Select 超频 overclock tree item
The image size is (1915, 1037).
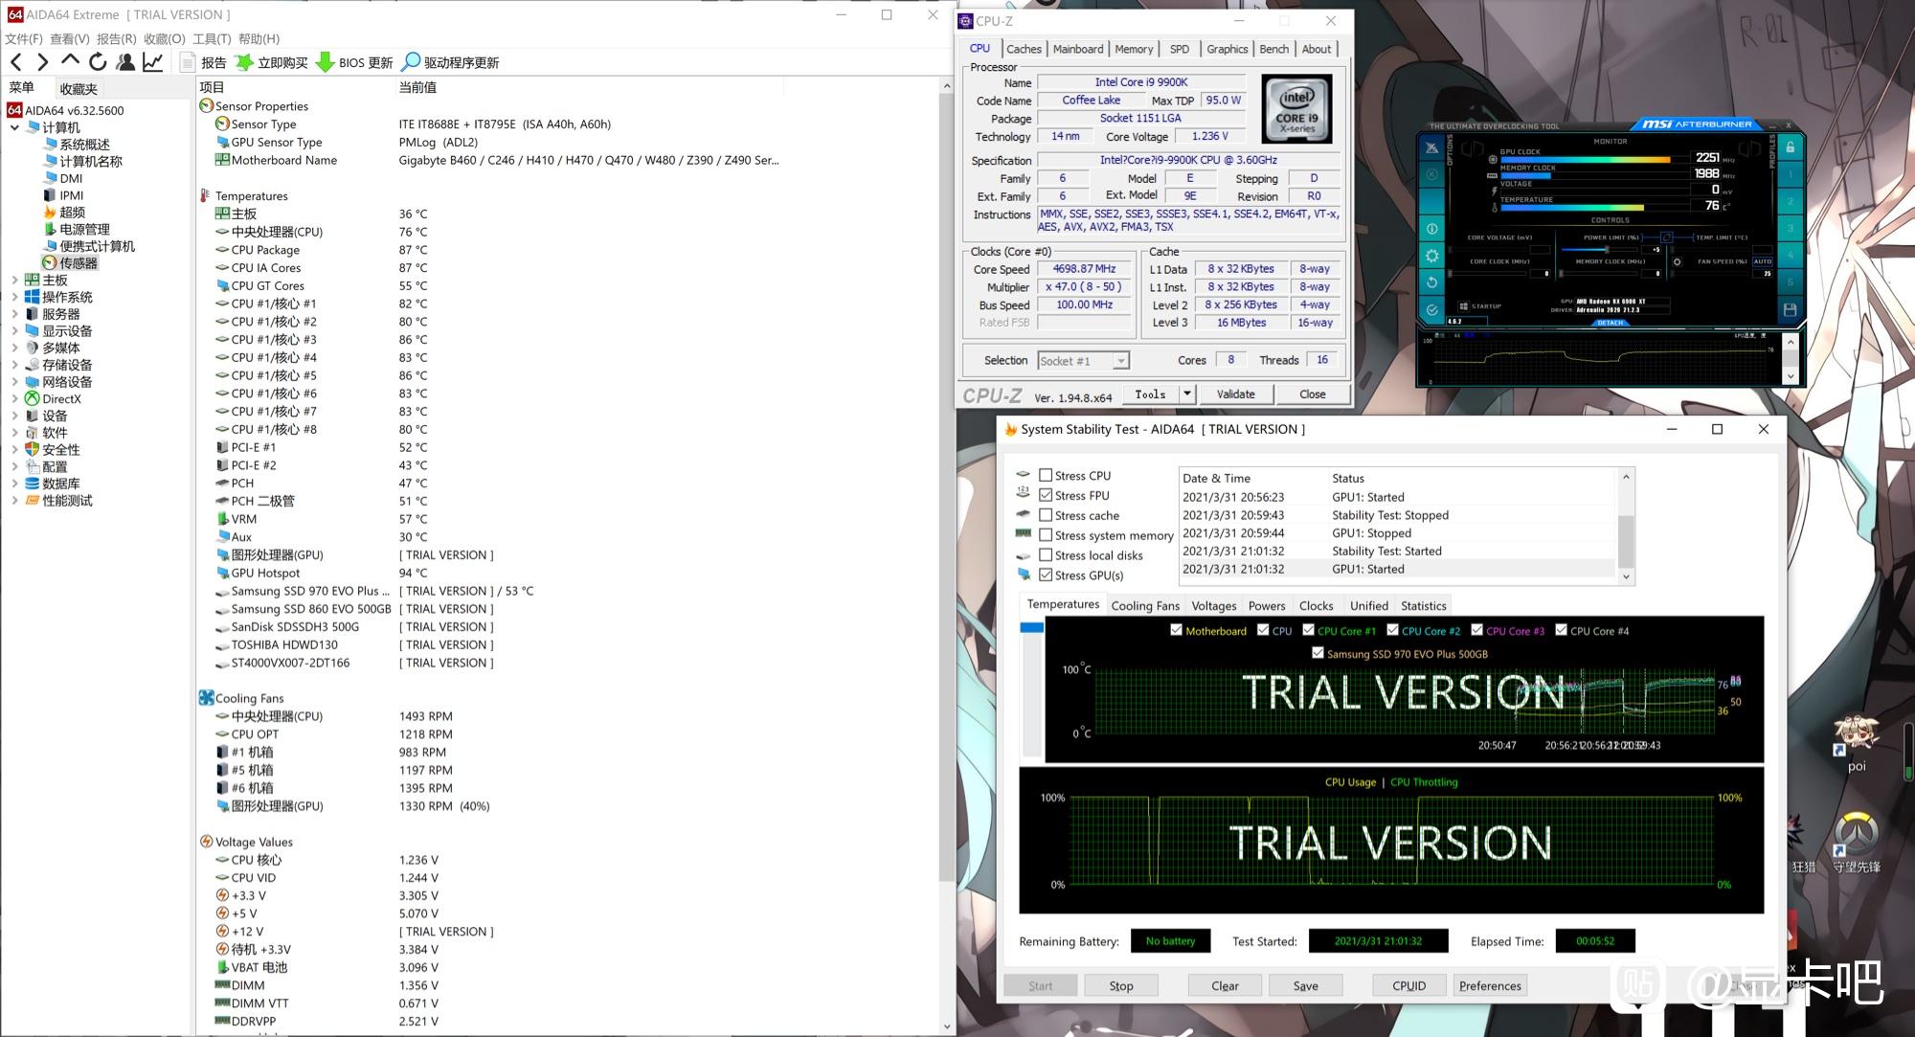point(63,212)
